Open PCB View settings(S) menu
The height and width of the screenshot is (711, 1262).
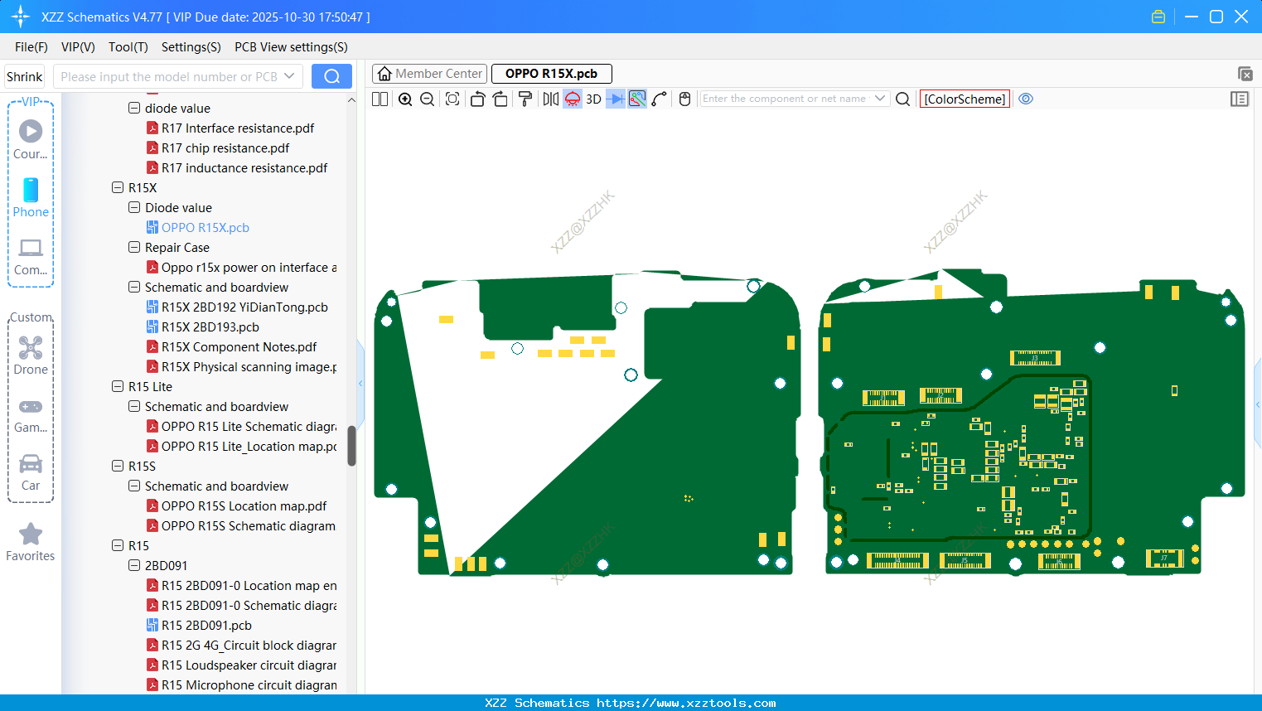[292, 47]
